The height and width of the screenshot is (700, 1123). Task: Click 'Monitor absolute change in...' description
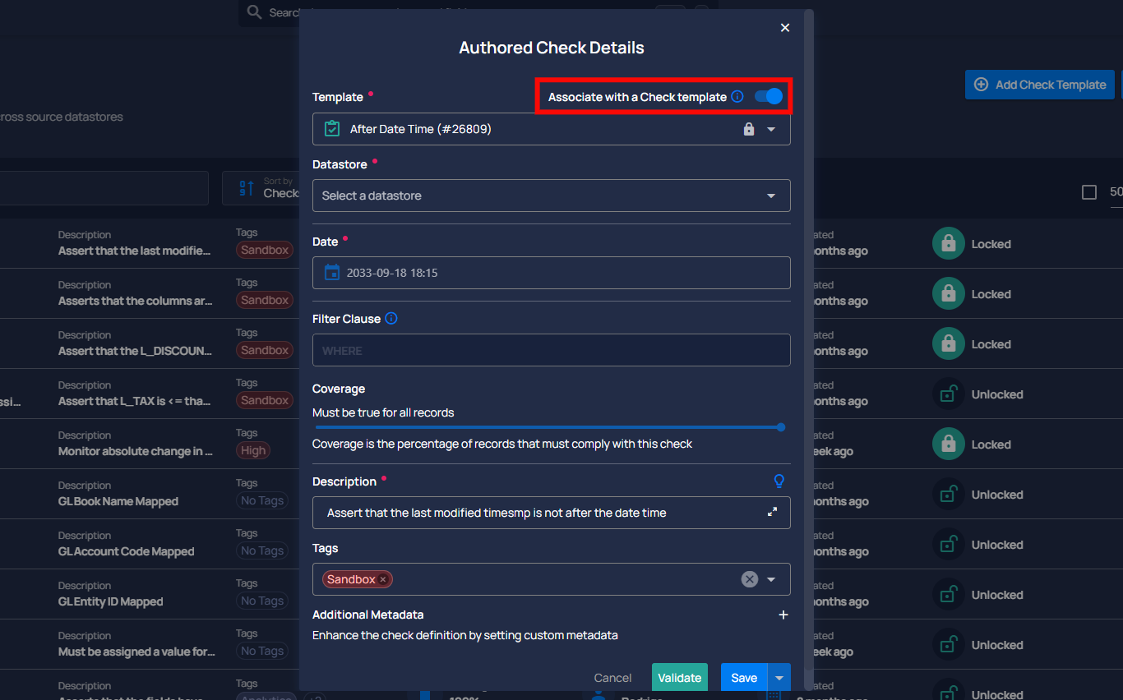pyautogui.click(x=136, y=451)
